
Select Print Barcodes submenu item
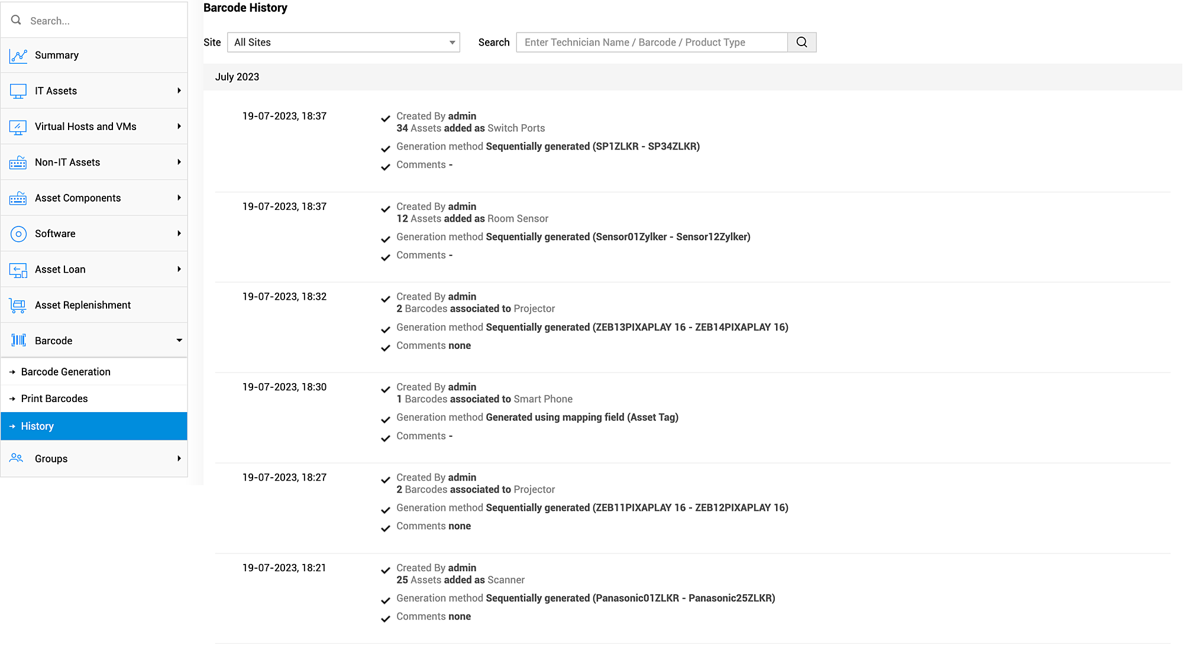coord(54,399)
